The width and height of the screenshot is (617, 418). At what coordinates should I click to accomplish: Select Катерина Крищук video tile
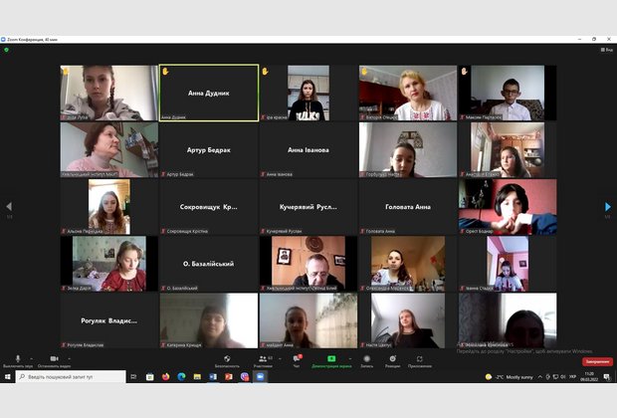(209, 320)
